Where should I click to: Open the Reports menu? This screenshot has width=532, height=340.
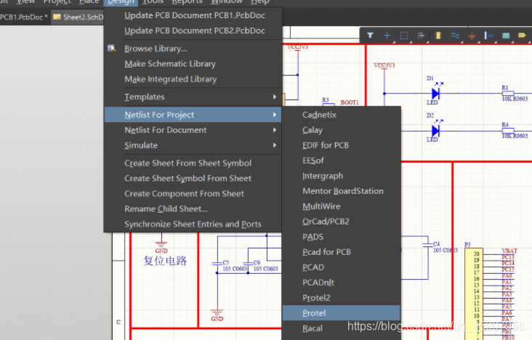[x=187, y=2]
